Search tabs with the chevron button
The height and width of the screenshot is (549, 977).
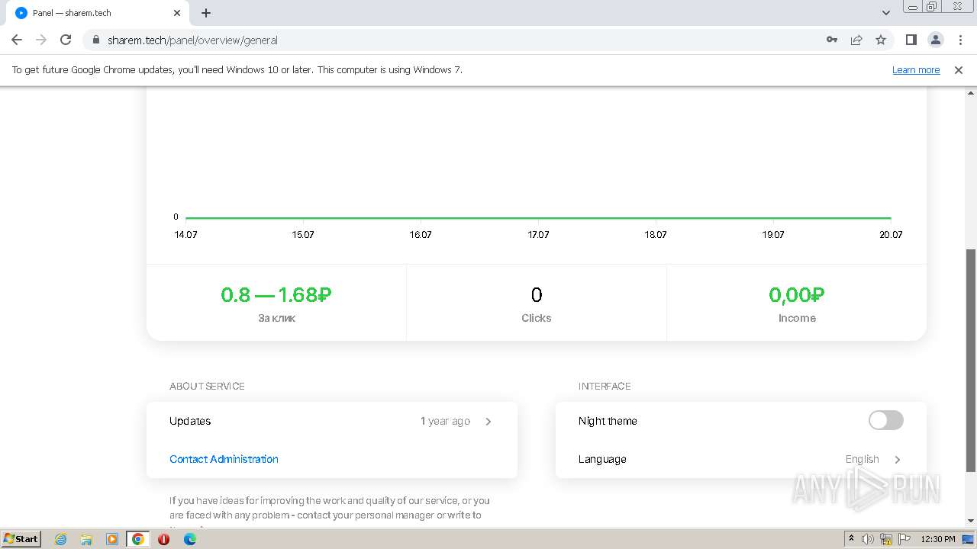tap(886, 13)
